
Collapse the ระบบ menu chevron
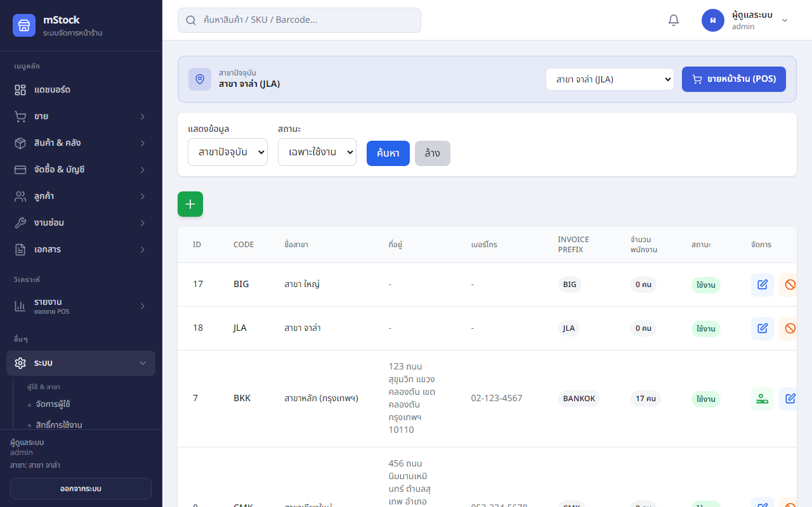coord(143,363)
